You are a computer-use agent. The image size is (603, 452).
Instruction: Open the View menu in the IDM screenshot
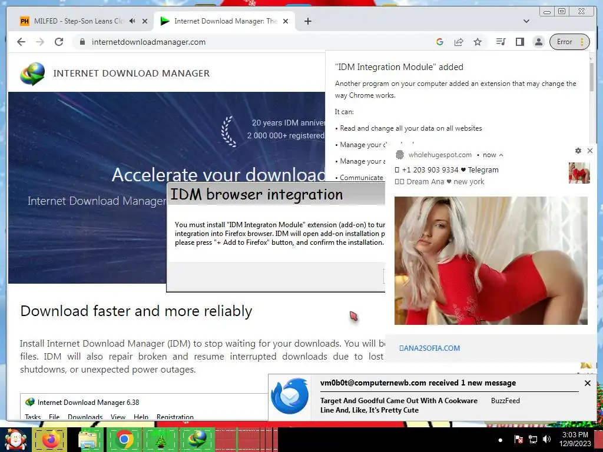[118, 417]
